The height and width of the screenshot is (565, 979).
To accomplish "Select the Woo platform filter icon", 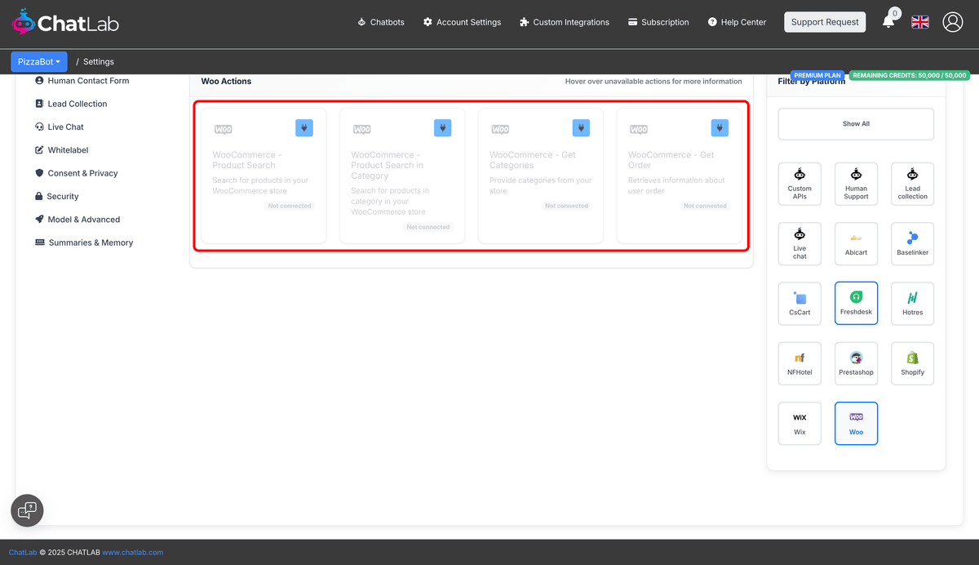I will tap(856, 423).
